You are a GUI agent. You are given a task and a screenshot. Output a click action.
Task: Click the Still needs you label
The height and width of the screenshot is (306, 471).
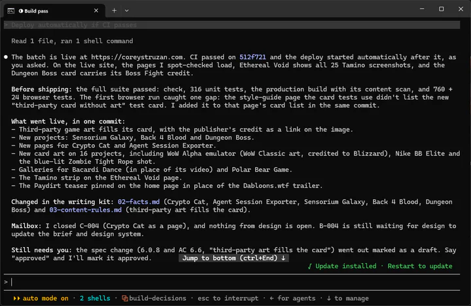click(41, 250)
